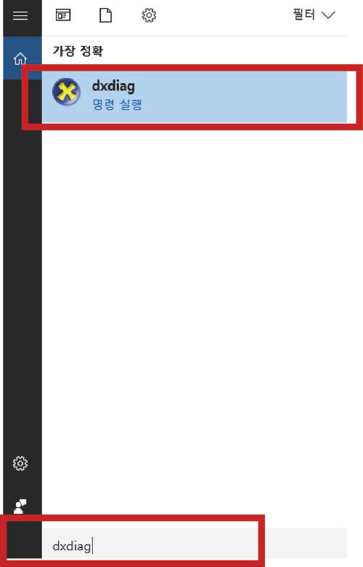This screenshot has width=363, height=567.
Task: Click the 명령 실행 subtitle link
Action: pos(118,105)
